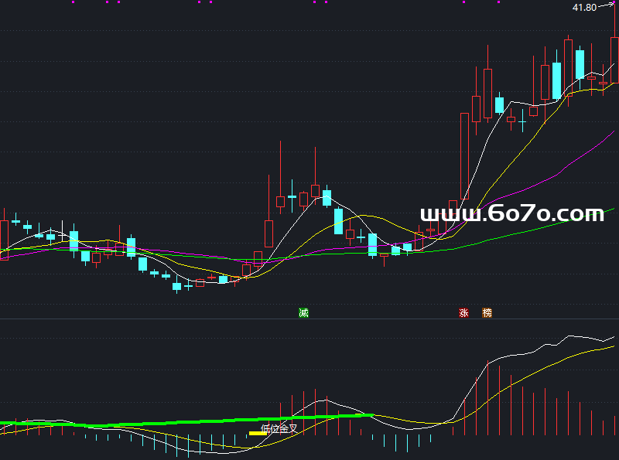Open the www.6o7o.com watermark link
619x460 pixels.
click(511, 213)
